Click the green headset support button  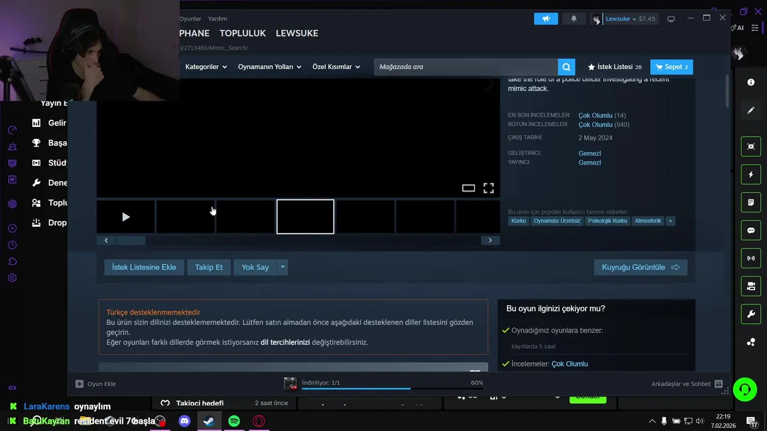(x=744, y=389)
